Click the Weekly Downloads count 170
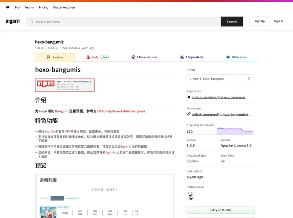Screen dimensions: 293x218 click(190, 132)
